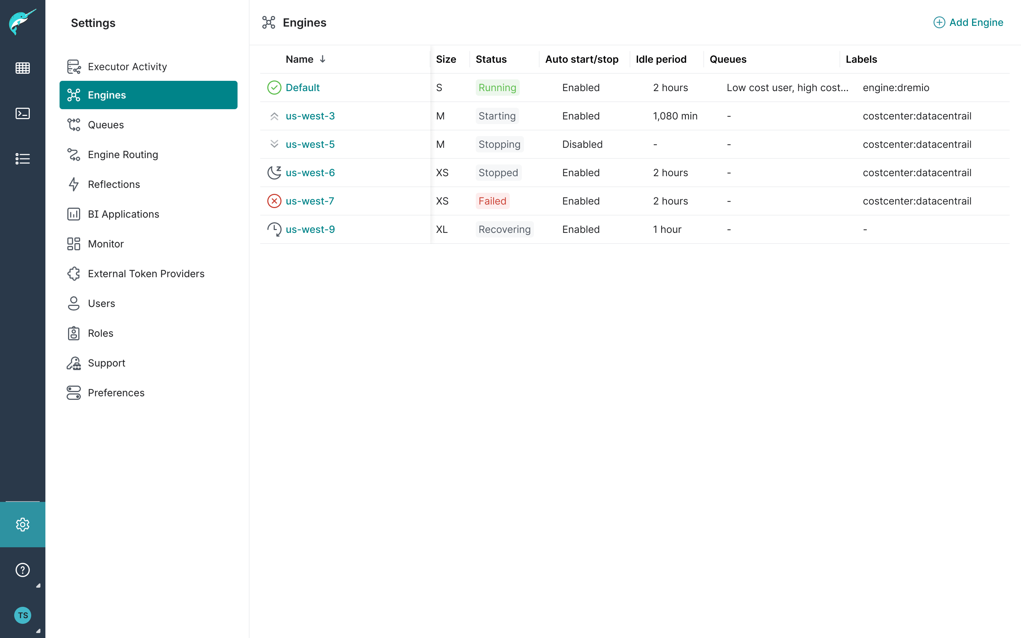Select the Reflections lightning icon in sidebar

point(74,184)
